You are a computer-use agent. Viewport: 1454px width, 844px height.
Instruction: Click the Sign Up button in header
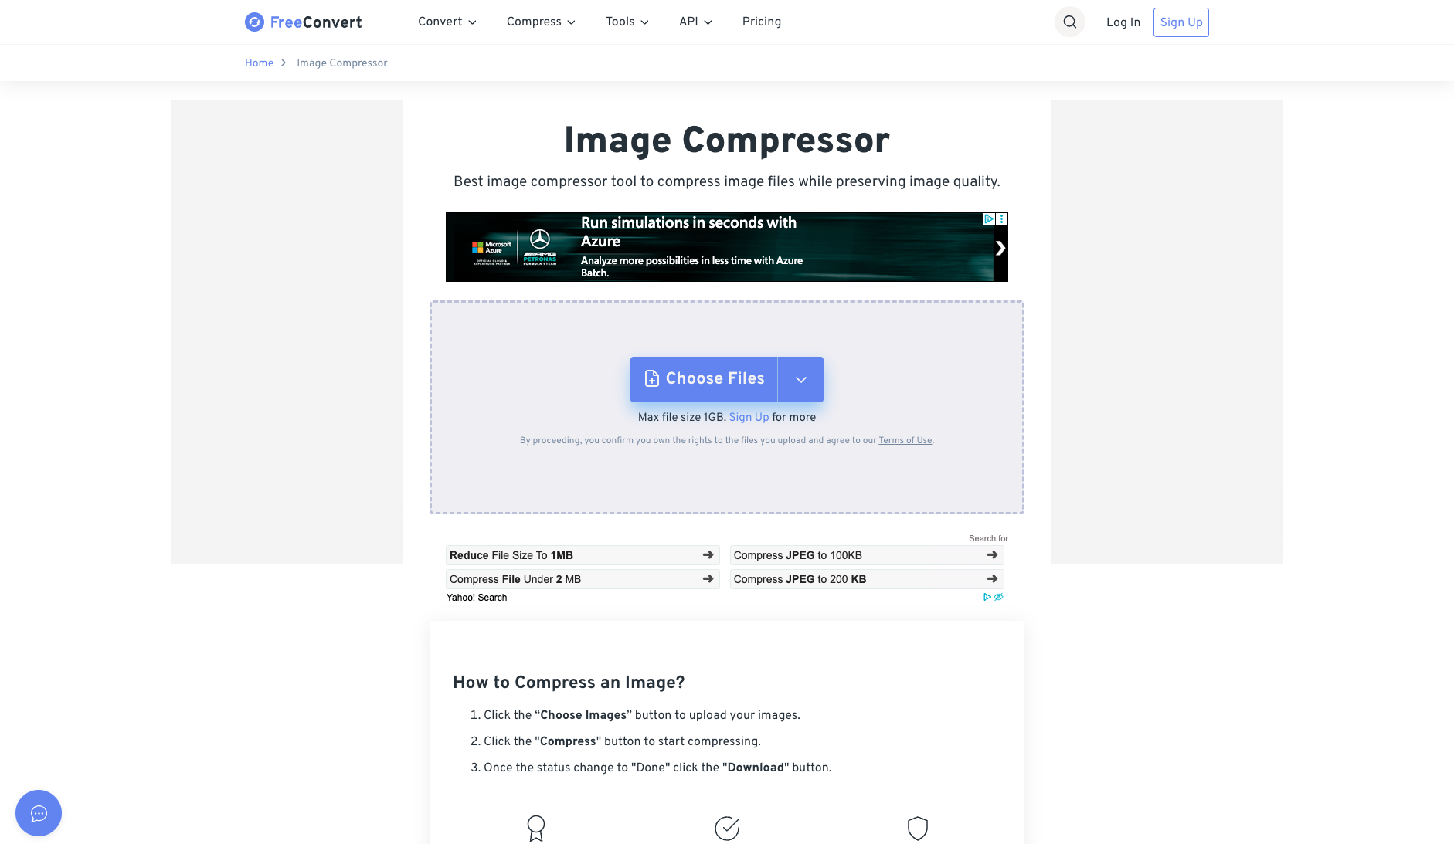pos(1181,22)
